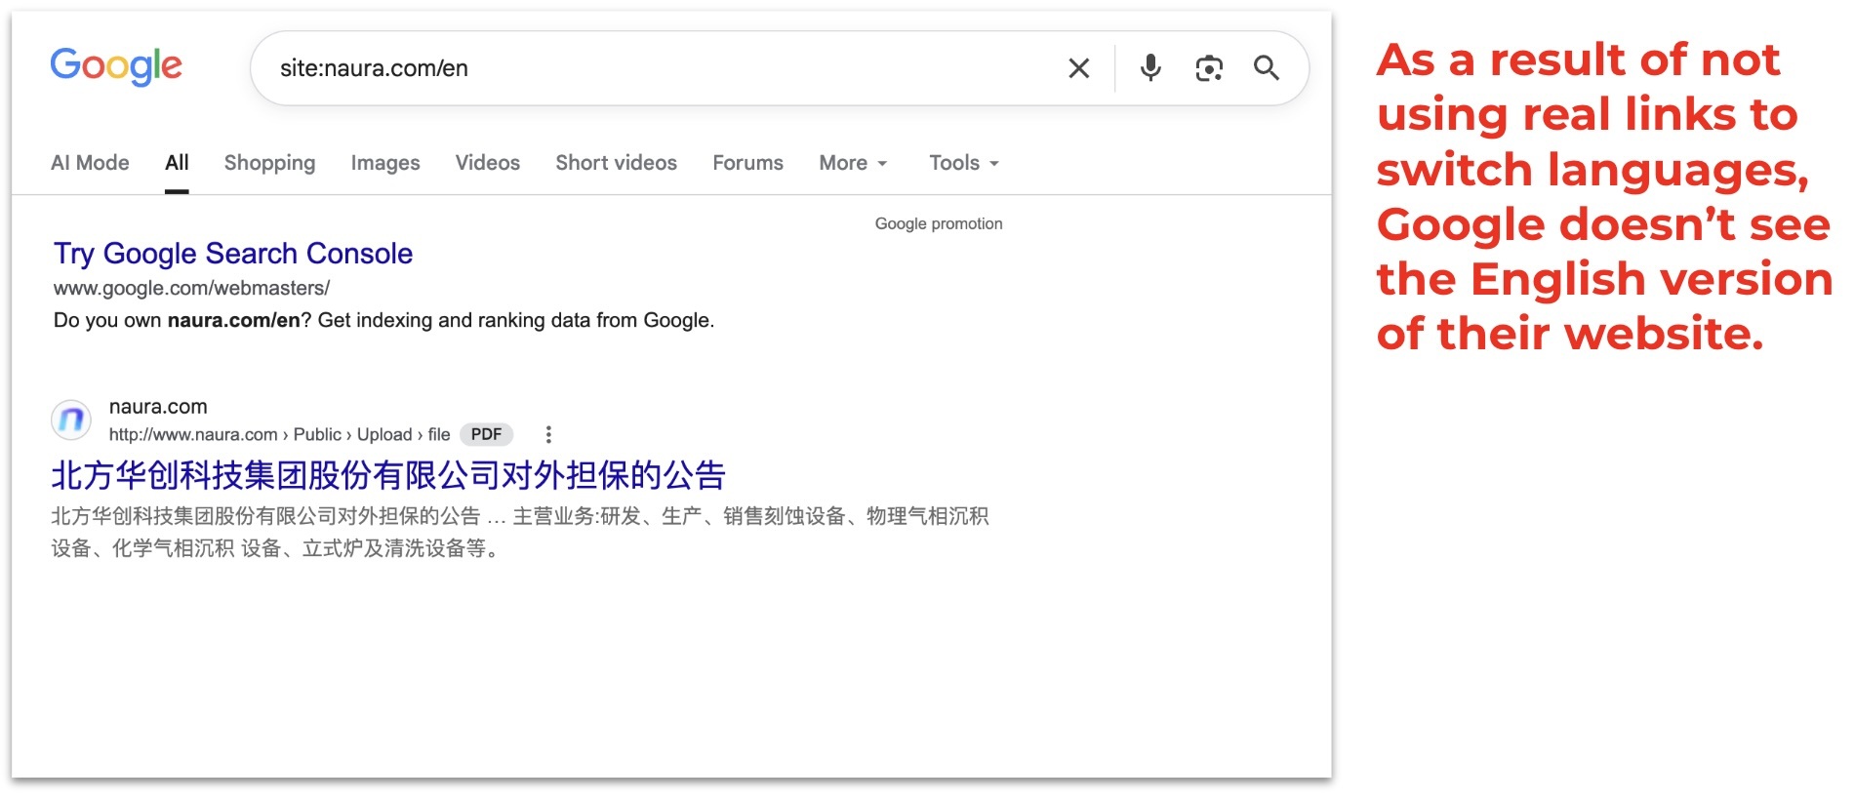Click the Google promotion label

pyautogui.click(x=939, y=223)
